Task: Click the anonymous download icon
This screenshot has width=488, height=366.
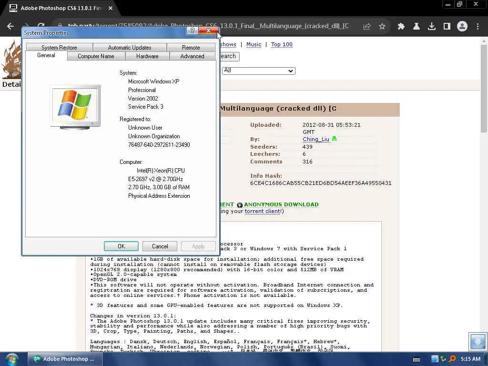Action: [240, 205]
